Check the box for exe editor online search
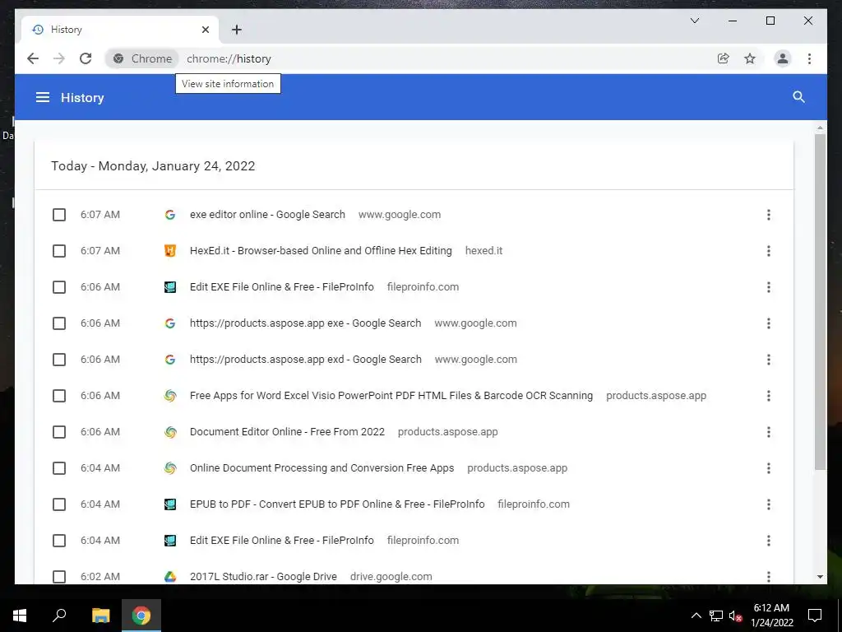This screenshot has width=842, height=632. pyautogui.click(x=59, y=215)
